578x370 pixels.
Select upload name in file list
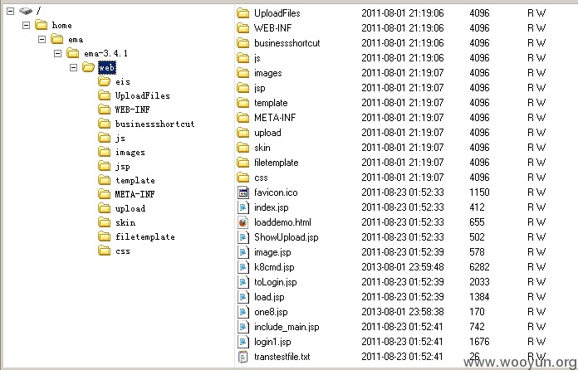[267, 133]
